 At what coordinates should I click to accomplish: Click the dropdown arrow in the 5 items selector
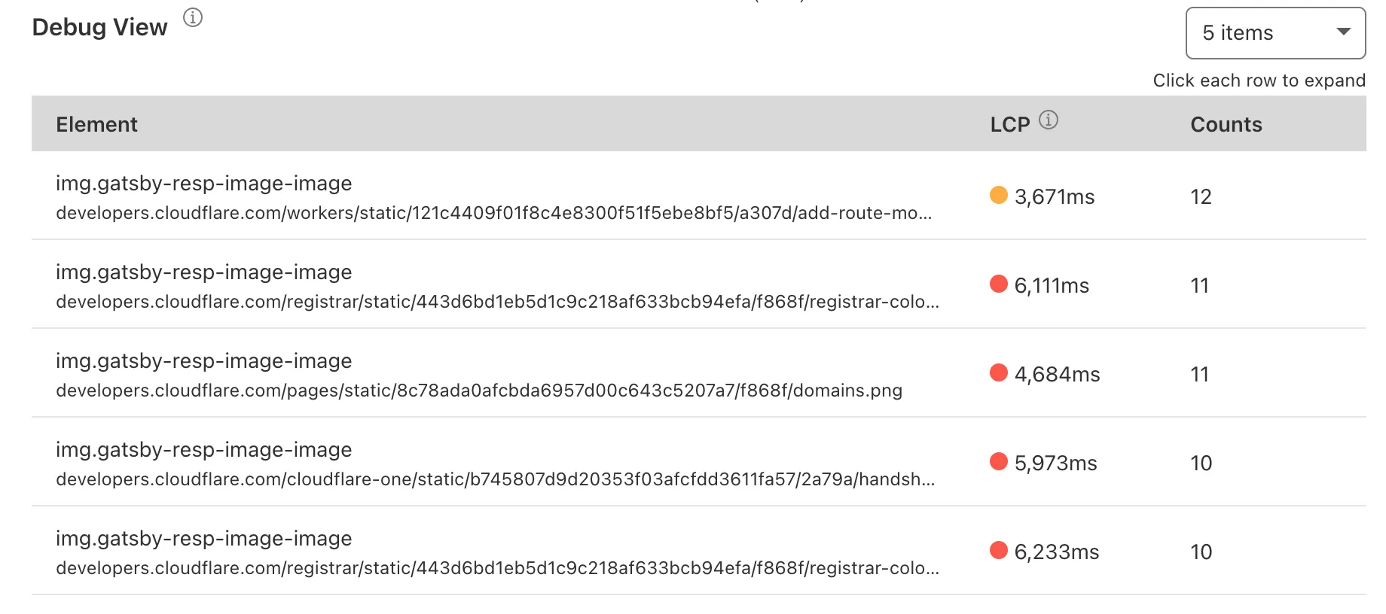1343,32
